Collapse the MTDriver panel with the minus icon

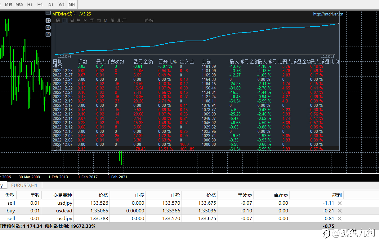point(48,13)
